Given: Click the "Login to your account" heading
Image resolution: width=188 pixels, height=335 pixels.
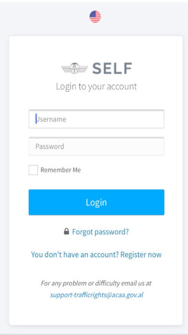Looking at the screenshot, I should pyautogui.click(x=96, y=87).
